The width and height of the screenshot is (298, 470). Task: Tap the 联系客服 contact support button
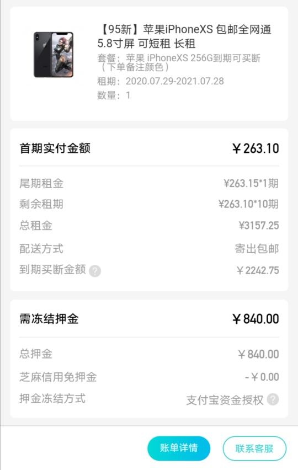point(254,448)
